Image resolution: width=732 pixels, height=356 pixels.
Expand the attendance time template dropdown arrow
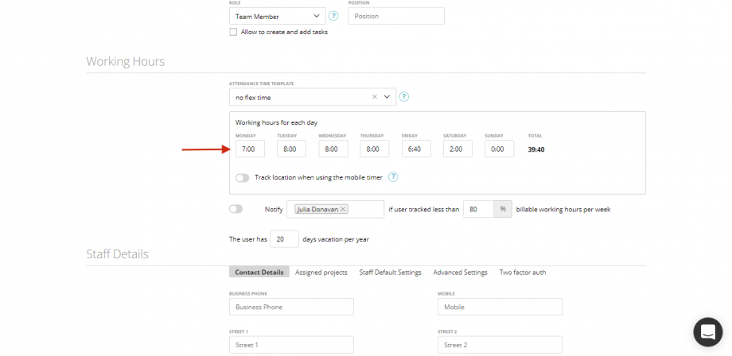coord(387,97)
